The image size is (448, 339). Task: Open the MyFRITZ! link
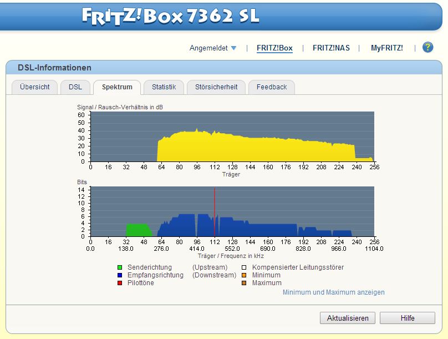[x=387, y=48]
